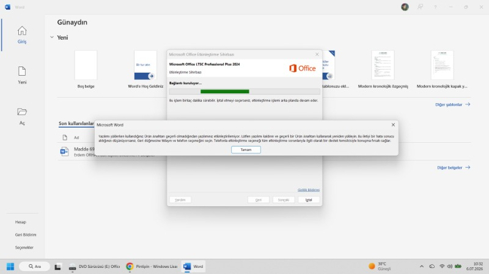Screen dimensions: 489x274
Task: Open Geri Bildirim in the sidebar
Action: (x=26, y=235)
